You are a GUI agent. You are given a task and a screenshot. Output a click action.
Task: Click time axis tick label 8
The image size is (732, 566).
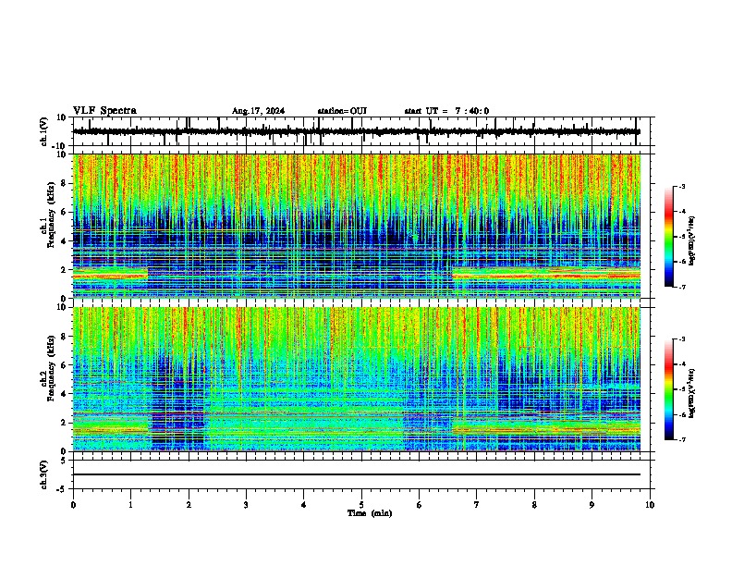[534, 505]
